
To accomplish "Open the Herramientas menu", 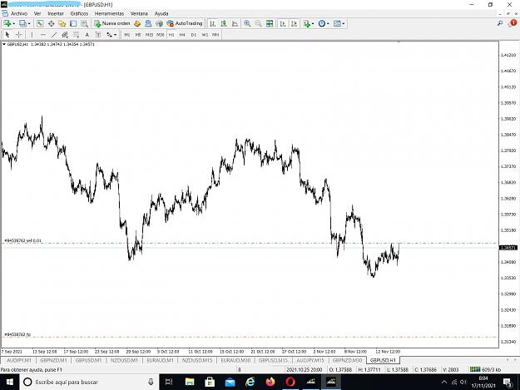I will 109,13.
